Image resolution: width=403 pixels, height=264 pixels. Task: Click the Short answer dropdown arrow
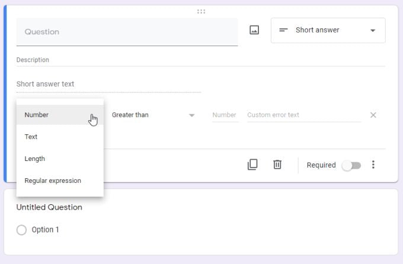[373, 31]
